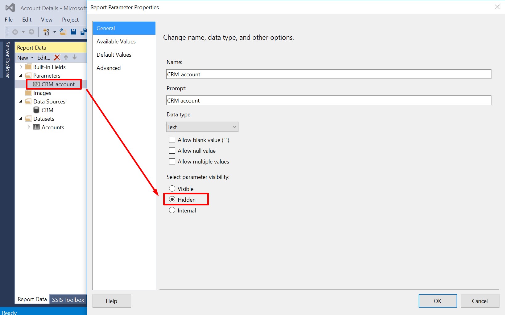Switch to the Available Values page
The height and width of the screenshot is (315, 505).
(x=116, y=41)
